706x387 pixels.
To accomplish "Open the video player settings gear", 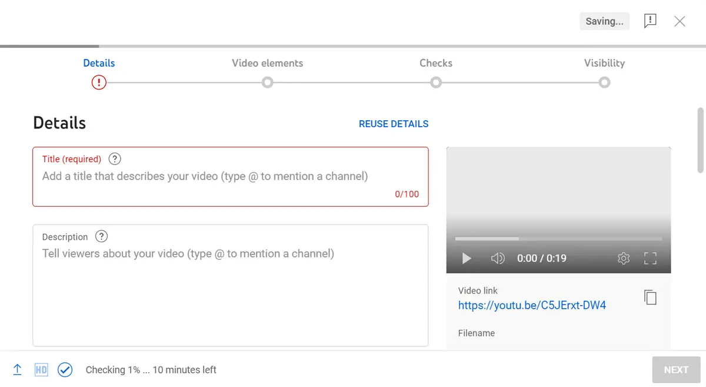I will pos(624,258).
